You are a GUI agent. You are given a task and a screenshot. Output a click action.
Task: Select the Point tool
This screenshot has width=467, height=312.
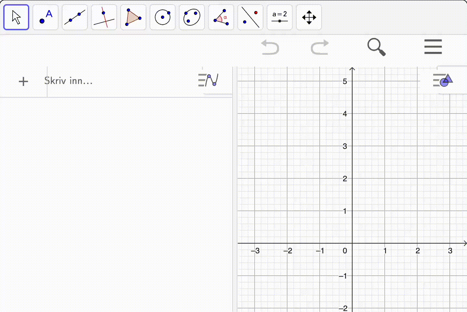[46, 17]
